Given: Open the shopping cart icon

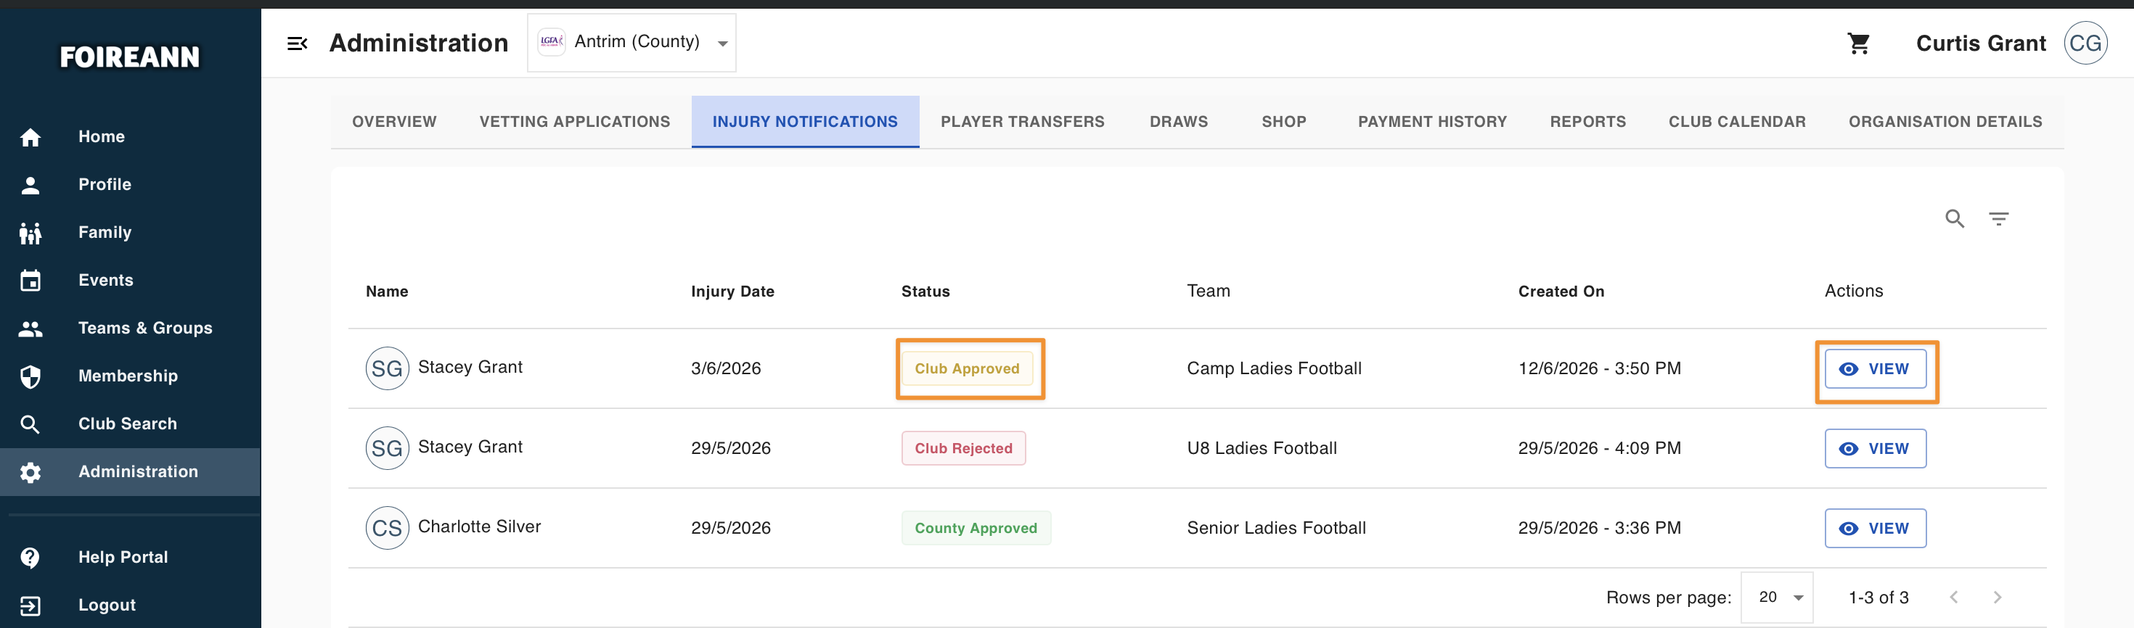Looking at the screenshot, I should 1858,44.
